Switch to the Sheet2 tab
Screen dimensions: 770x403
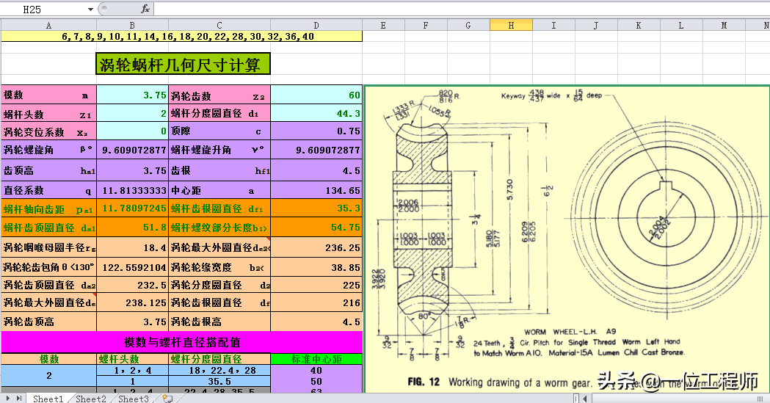pyautogui.click(x=91, y=399)
